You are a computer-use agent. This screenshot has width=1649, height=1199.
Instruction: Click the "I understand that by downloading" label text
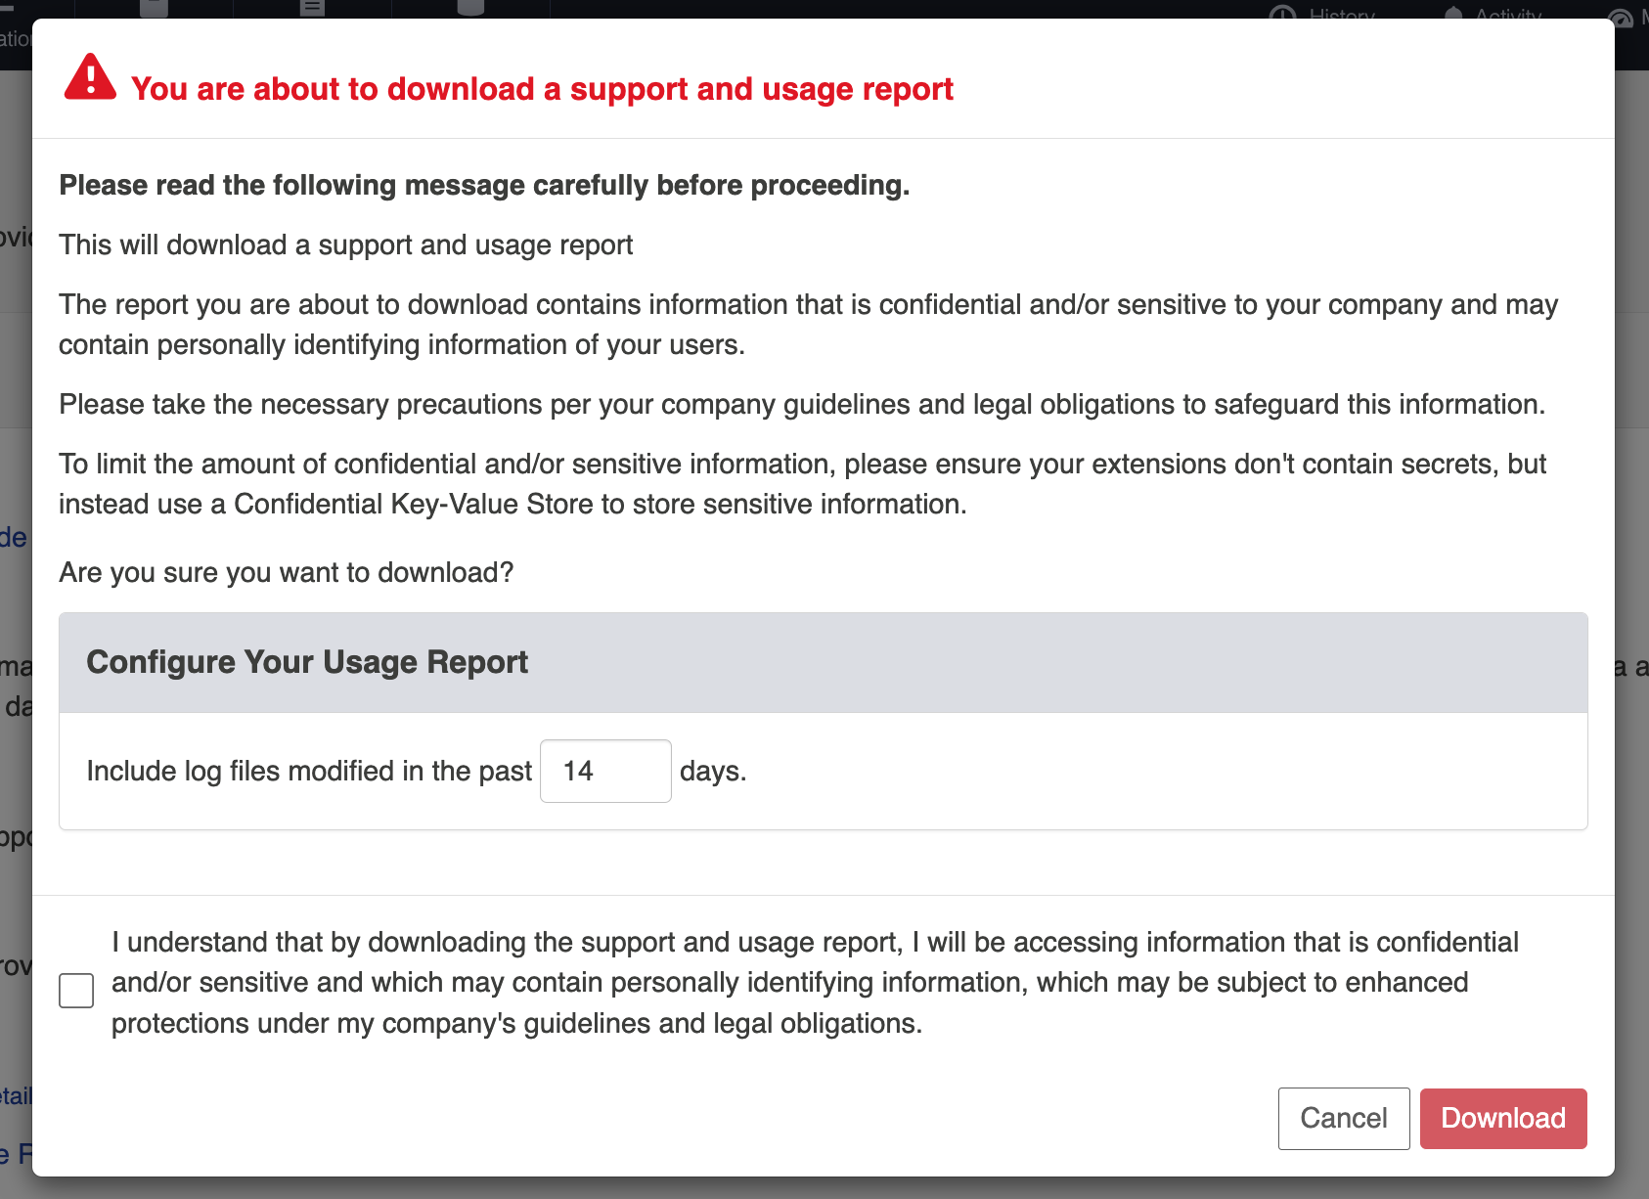point(814,982)
